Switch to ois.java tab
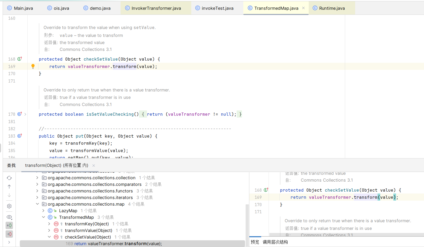 click(58, 8)
